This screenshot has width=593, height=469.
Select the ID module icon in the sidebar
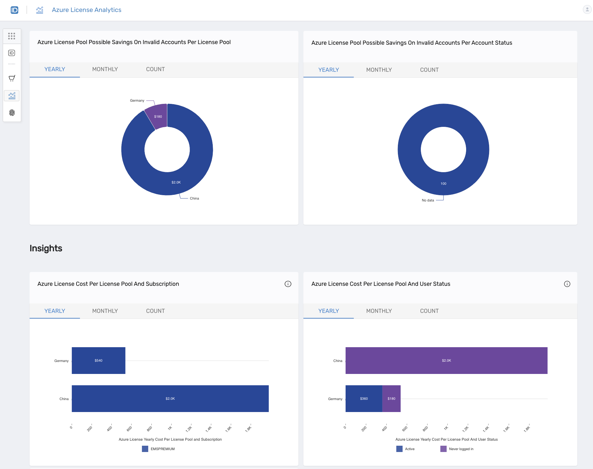point(12,53)
